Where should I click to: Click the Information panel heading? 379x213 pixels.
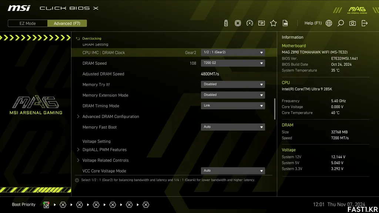(292, 37)
